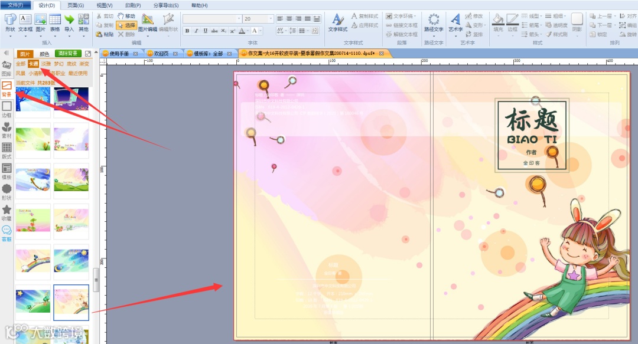This screenshot has width=638, height=344.
Task: Toggle bold formatting
Action: click(x=187, y=31)
